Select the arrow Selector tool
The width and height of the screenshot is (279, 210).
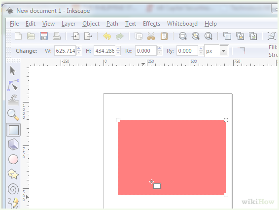(13, 71)
